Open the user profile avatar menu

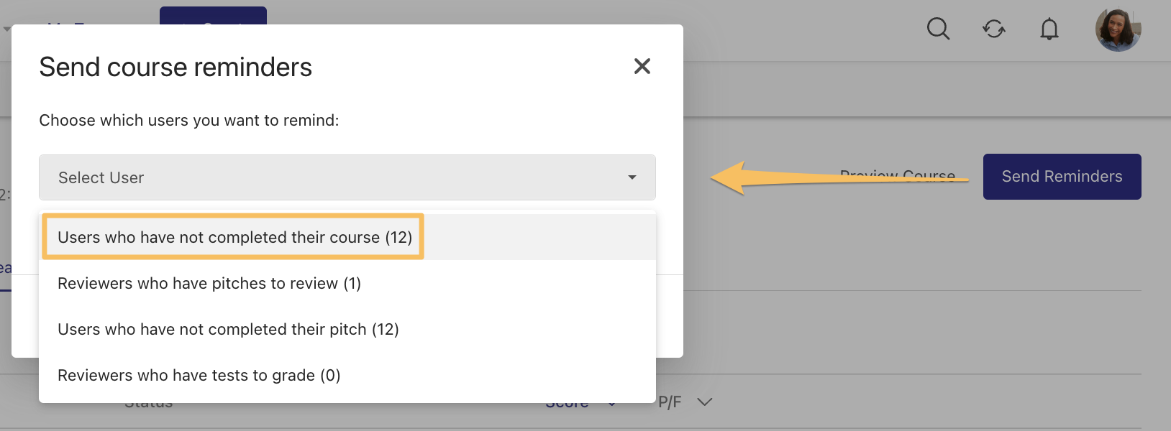click(x=1118, y=29)
